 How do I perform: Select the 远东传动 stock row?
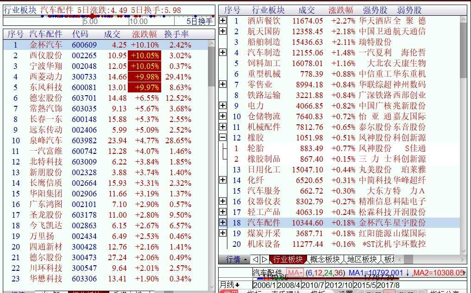click(106, 130)
